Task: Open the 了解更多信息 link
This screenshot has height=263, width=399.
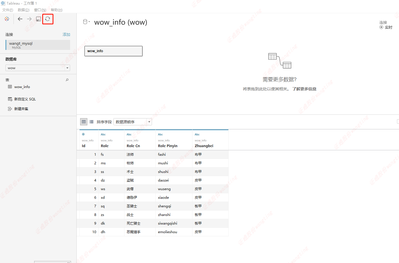Action: click(304, 89)
